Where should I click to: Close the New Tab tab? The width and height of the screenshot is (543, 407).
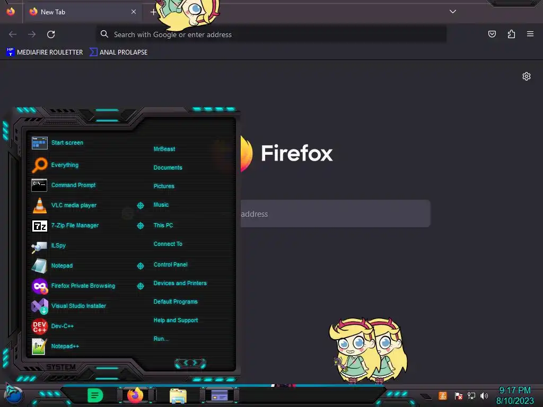tap(134, 12)
